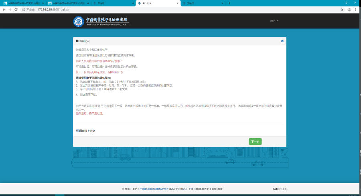Expand the 语言 language dropdown

[274, 21]
